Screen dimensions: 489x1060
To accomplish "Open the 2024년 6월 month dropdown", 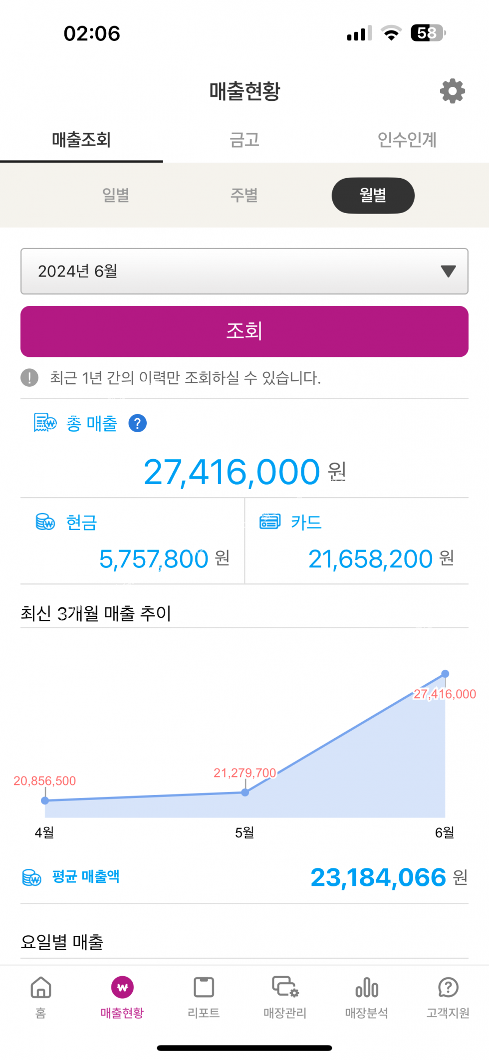I will tap(244, 271).
